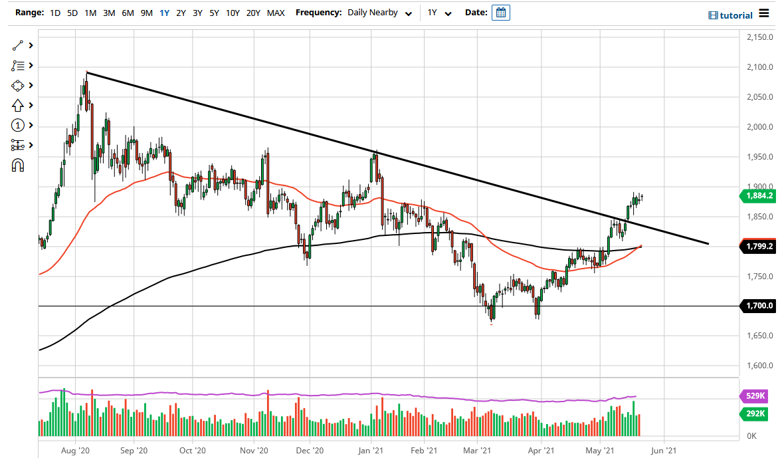Open the hamburger menu
This screenshot has width=780, height=462.
[763, 13]
